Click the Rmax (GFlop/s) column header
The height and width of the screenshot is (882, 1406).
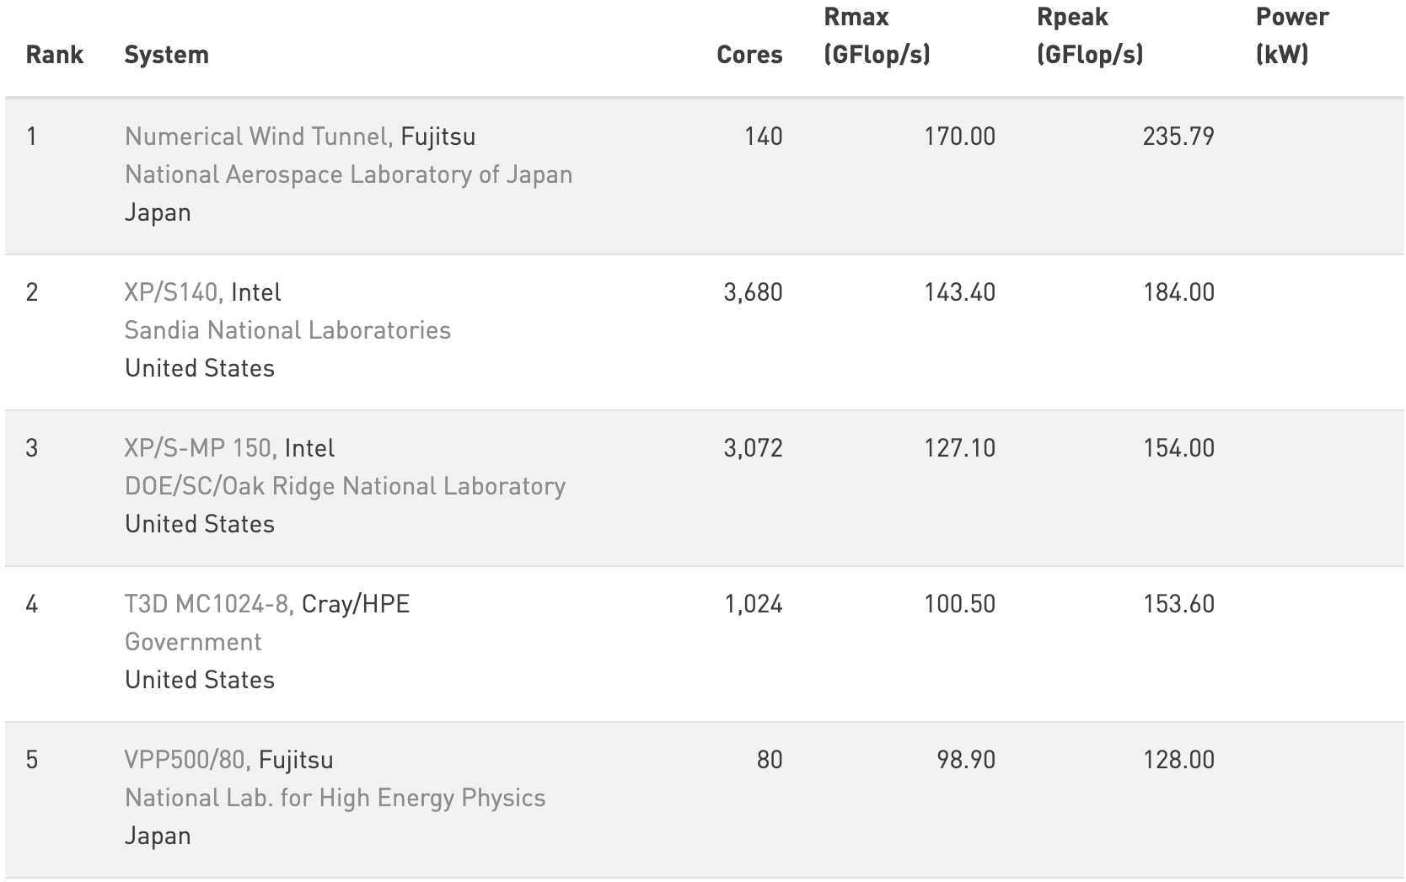877,36
